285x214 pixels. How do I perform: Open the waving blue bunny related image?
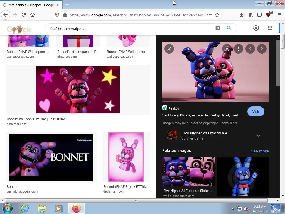click(243, 177)
